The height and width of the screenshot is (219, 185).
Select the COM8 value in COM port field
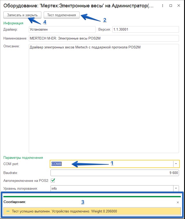[x=57, y=164]
